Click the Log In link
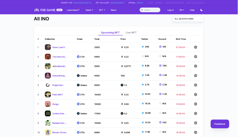This screenshot has height=137, width=238. (170, 10)
